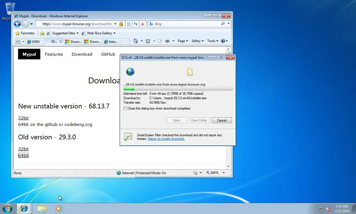356x214 pixels.
Task: Switch to the first Down... tab
Action: 73,42
